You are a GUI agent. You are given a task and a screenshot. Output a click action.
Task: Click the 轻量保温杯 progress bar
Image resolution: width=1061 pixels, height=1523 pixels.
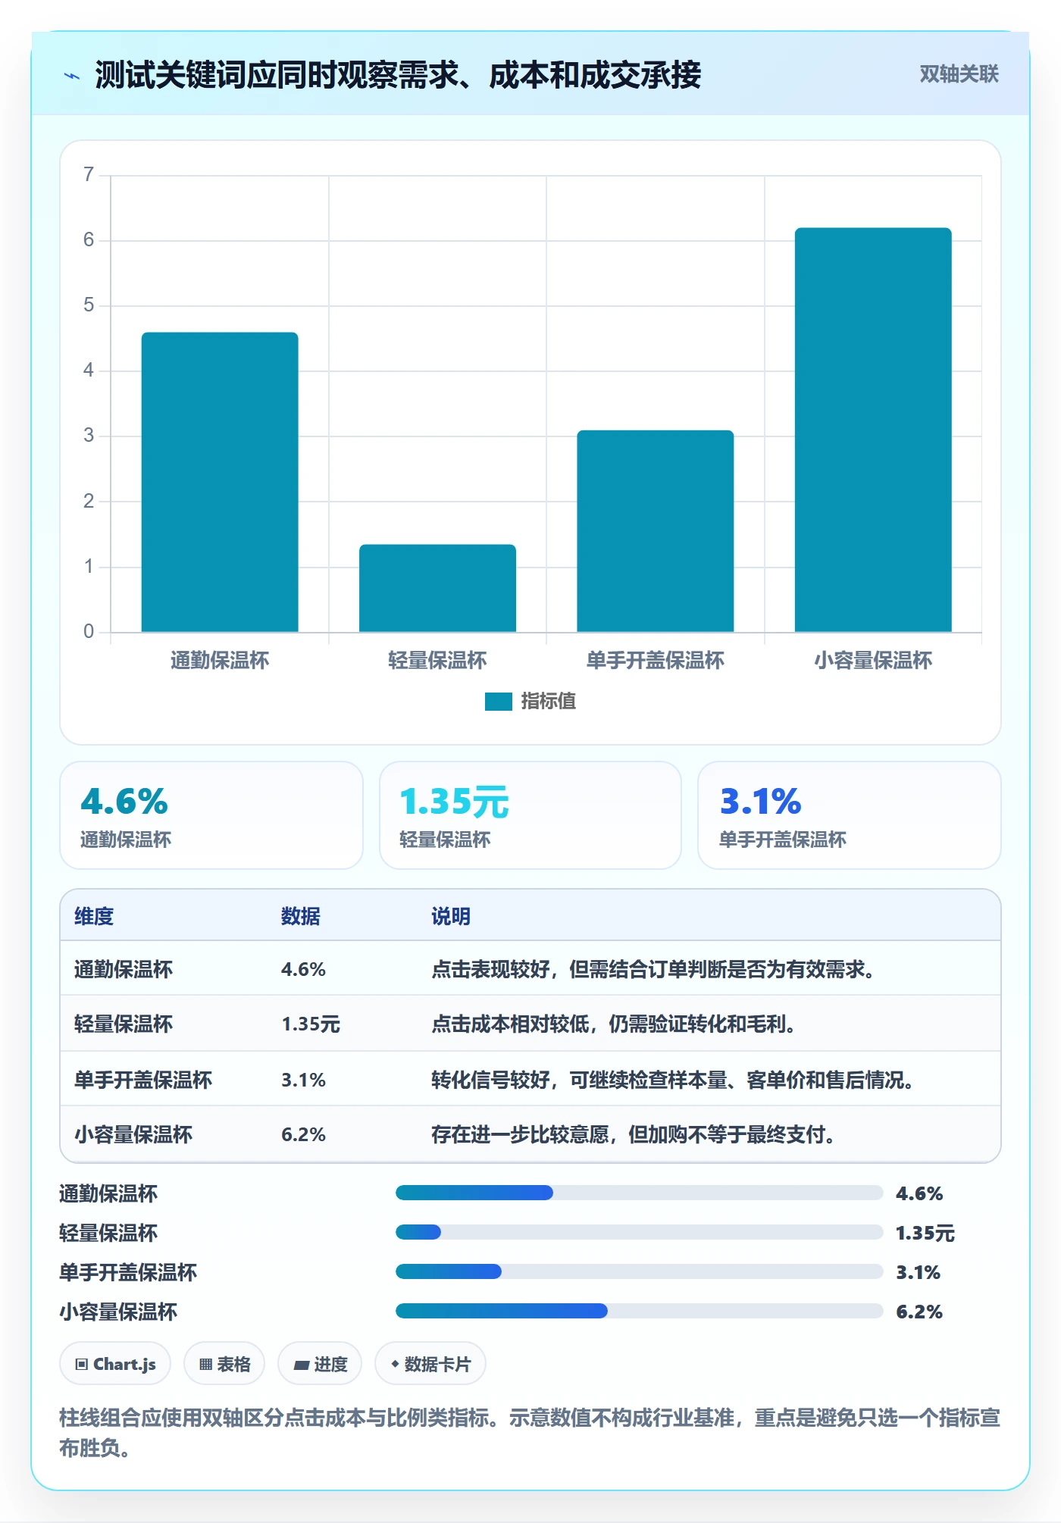[x=639, y=1232]
